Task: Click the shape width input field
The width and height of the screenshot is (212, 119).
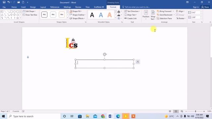Action: (195, 17)
